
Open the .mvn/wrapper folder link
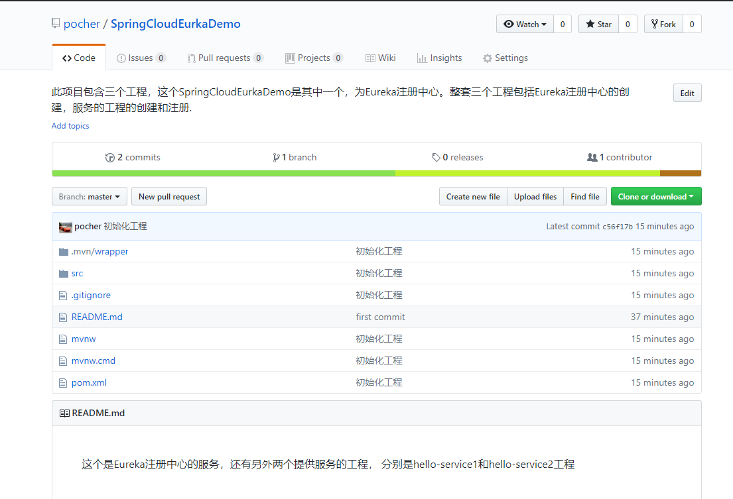coord(100,252)
